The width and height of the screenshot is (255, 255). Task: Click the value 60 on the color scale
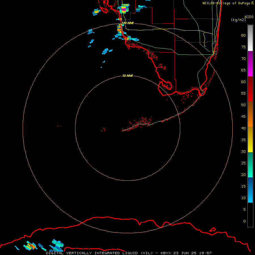point(243,82)
